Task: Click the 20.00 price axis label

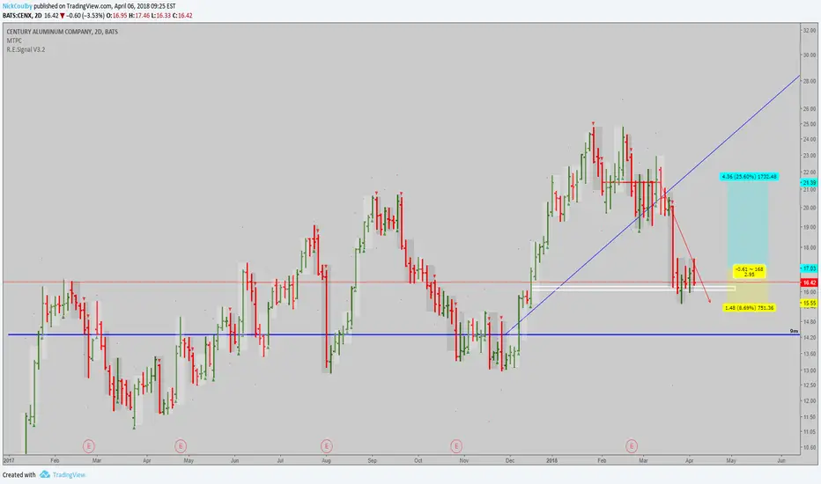Action: coord(809,207)
